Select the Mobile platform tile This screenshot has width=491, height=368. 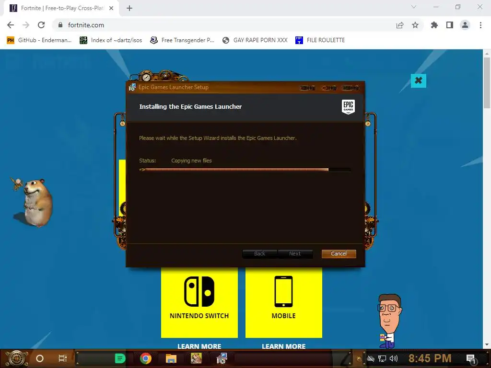284,302
